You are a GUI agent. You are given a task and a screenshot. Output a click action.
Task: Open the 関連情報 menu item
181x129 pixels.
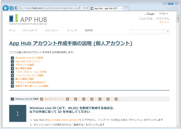coord(89,30)
